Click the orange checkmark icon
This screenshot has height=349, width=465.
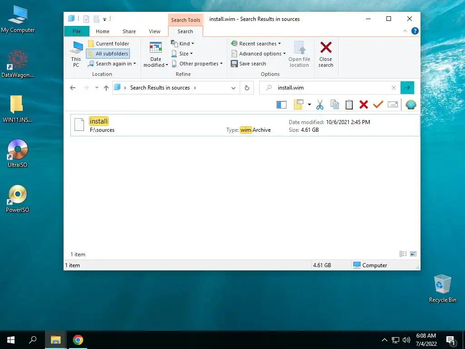click(x=378, y=105)
